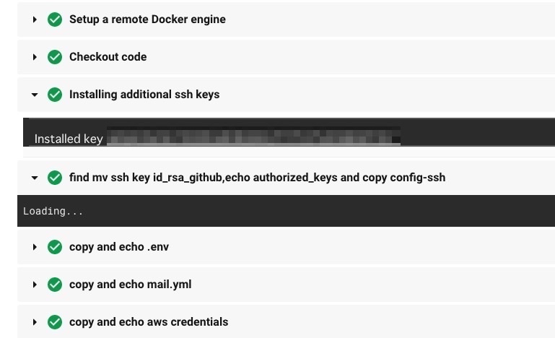Click green check for copy aws credentials step

click(x=55, y=322)
